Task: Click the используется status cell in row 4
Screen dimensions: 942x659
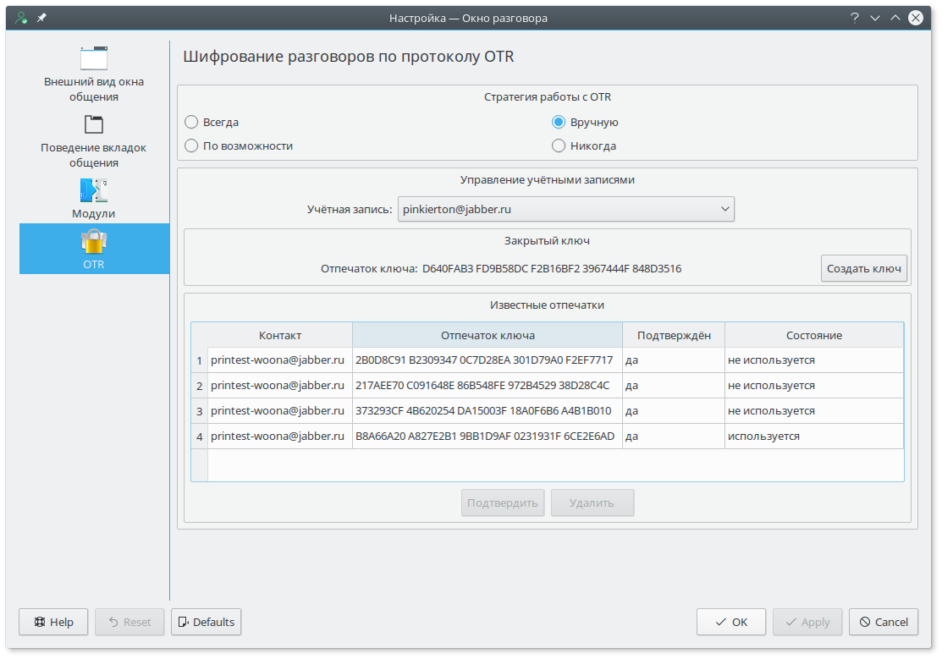Action: tap(814, 437)
